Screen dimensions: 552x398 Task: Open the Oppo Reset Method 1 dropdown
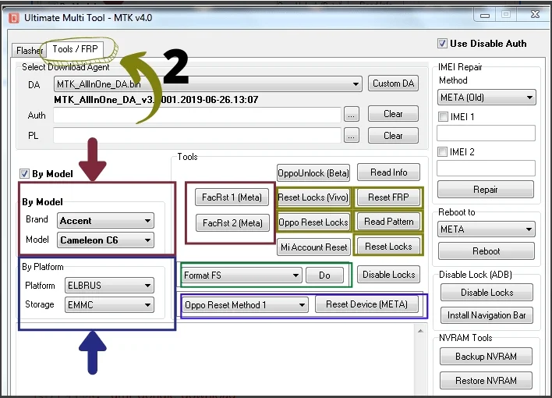pos(245,304)
